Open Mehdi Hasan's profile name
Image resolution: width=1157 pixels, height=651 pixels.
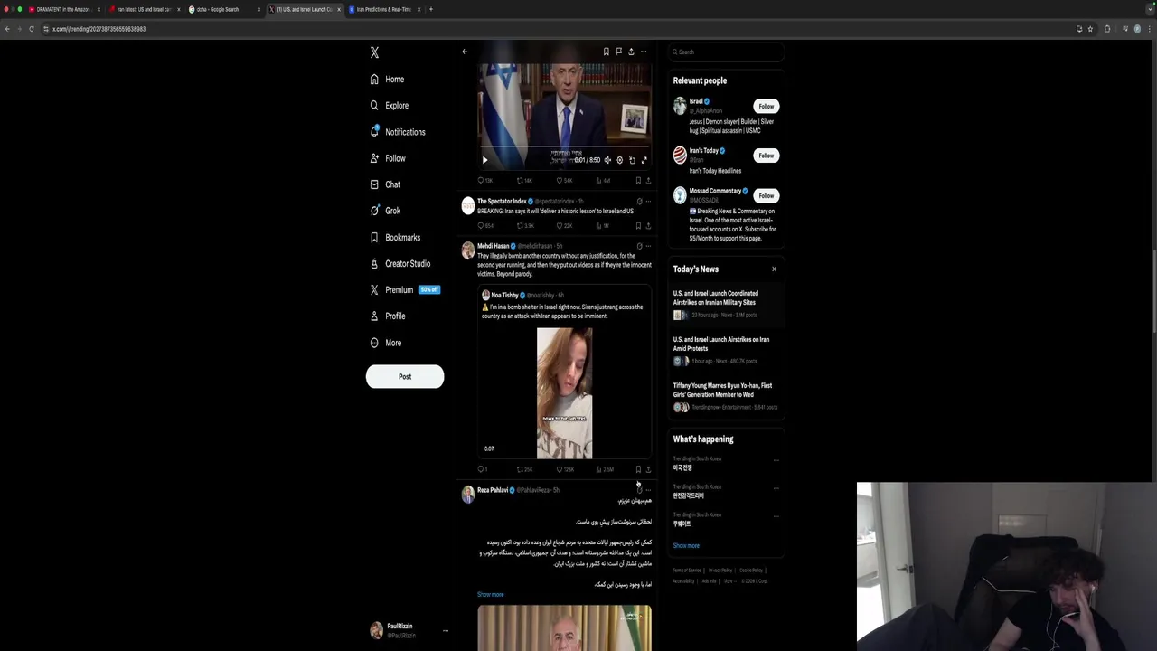(x=493, y=246)
